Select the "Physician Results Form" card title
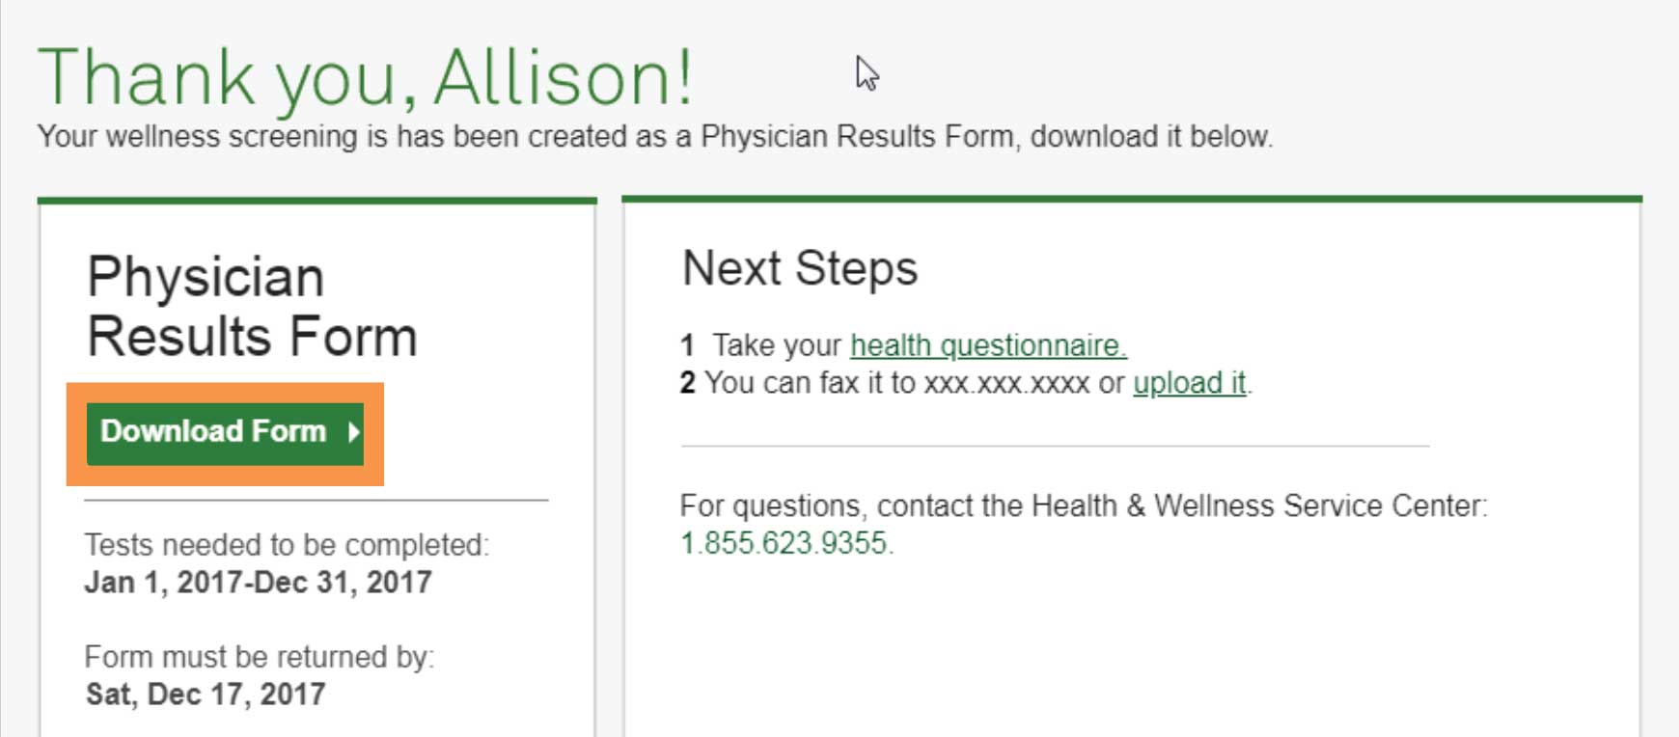The image size is (1679, 737). point(252,307)
